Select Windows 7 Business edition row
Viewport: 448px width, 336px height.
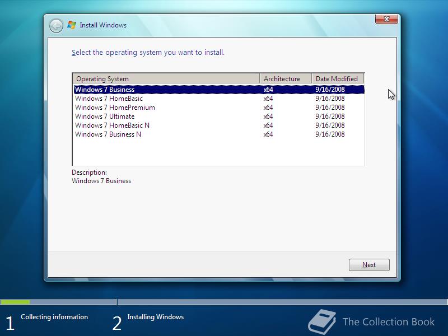click(219, 90)
